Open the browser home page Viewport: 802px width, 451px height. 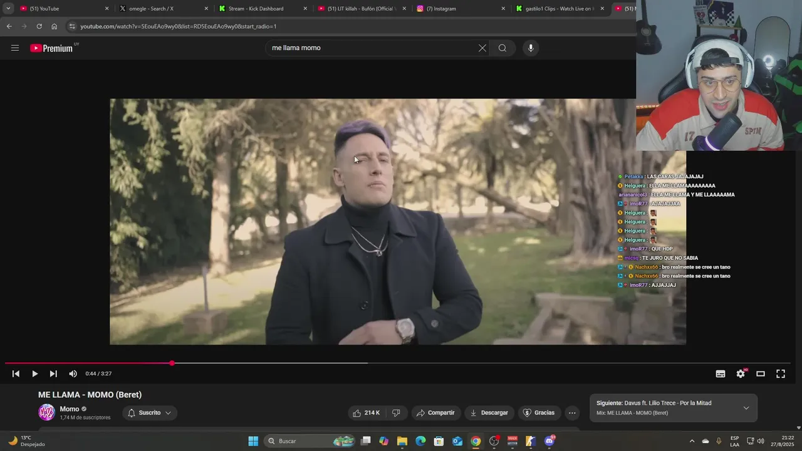(54, 26)
